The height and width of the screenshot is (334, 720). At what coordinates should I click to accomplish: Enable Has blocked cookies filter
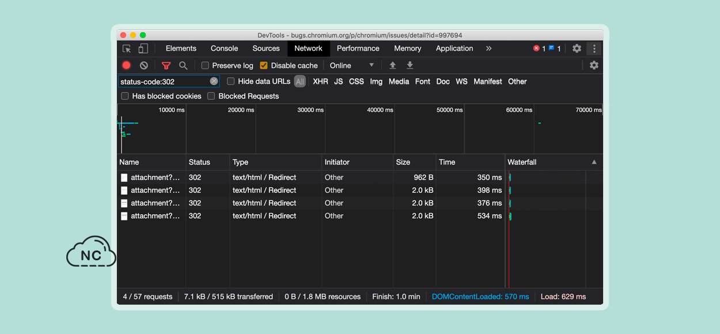pos(125,96)
